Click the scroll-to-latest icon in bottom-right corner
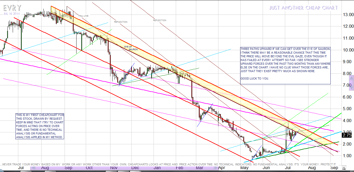The image size is (354, 172). pyautogui.click(x=344, y=168)
